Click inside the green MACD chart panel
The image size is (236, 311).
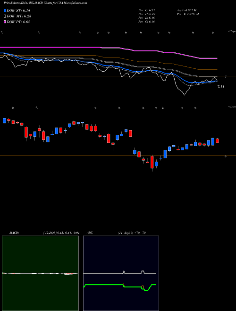pos(40,273)
